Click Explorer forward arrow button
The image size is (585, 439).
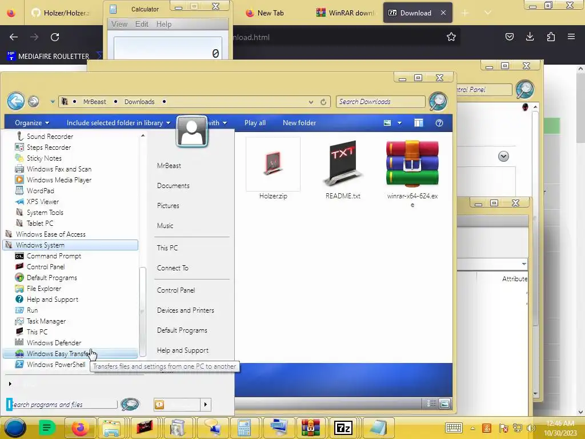click(x=34, y=101)
